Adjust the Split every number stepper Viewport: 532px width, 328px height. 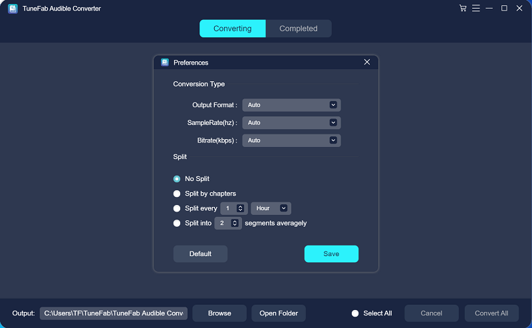(240, 208)
